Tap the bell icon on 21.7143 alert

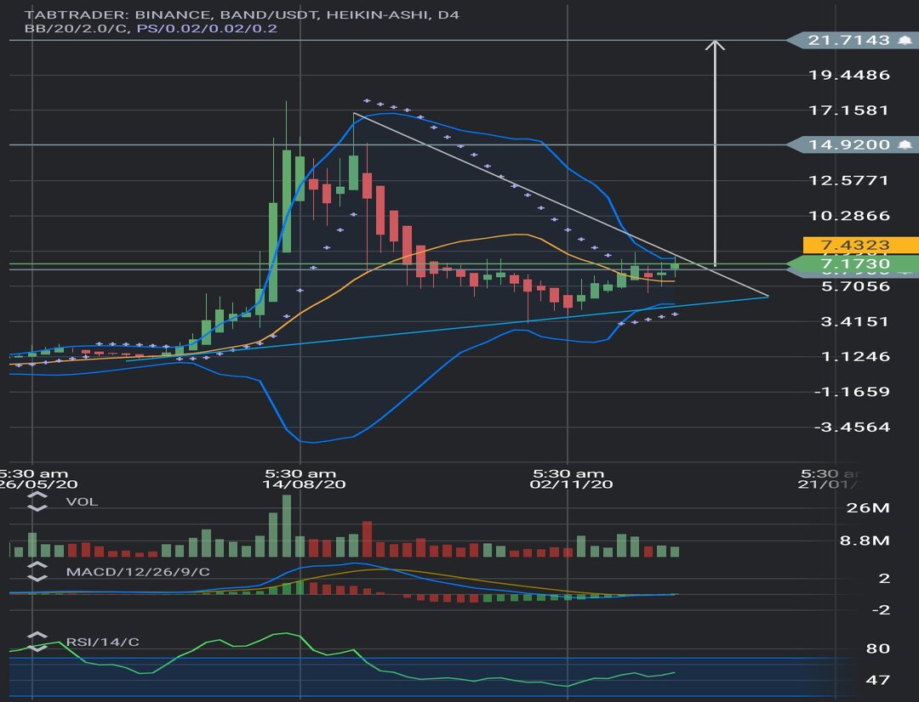(x=905, y=40)
